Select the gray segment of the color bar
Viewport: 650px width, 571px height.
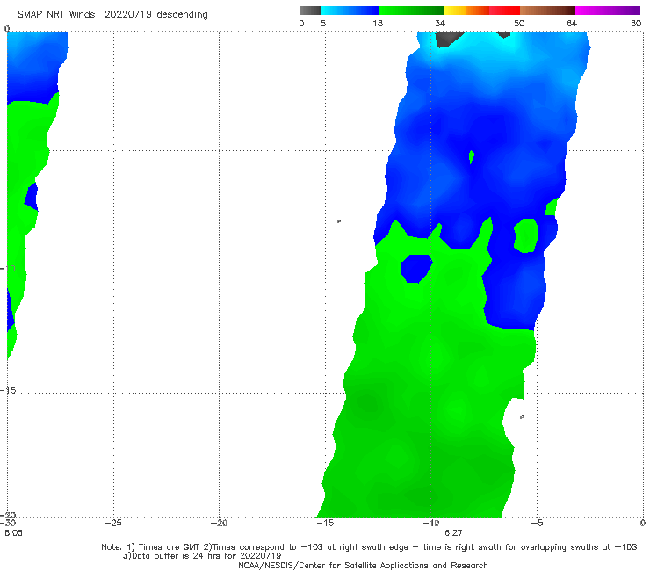pyautogui.click(x=311, y=11)
